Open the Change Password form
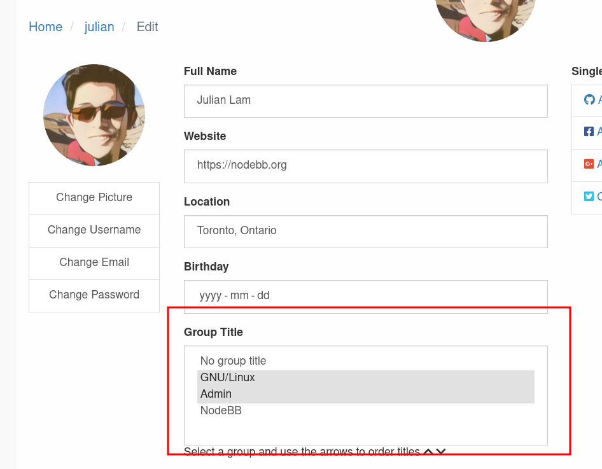Image resolution: width=602 pixels, height=469 pixels. point(94,295)
